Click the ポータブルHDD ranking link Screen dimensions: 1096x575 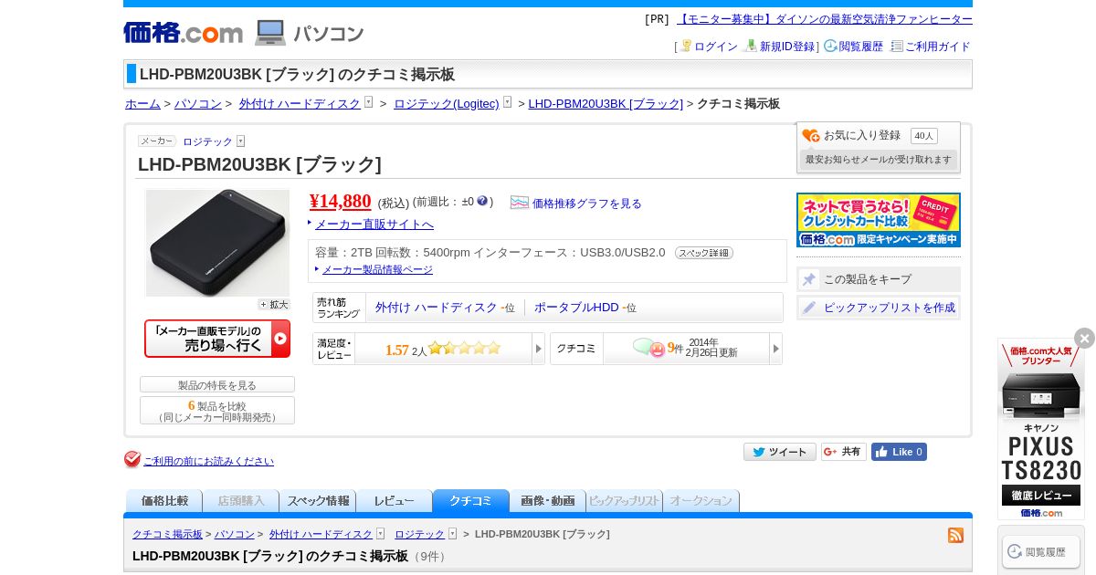[576, 308]
